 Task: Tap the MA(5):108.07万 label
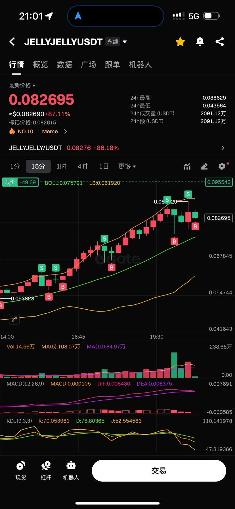(x=61, y=347)
